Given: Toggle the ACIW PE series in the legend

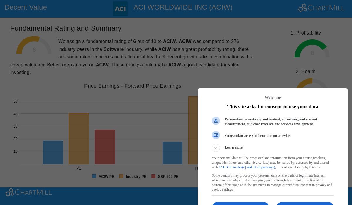Looking at the screenshot, I should [x=106, y=177].
